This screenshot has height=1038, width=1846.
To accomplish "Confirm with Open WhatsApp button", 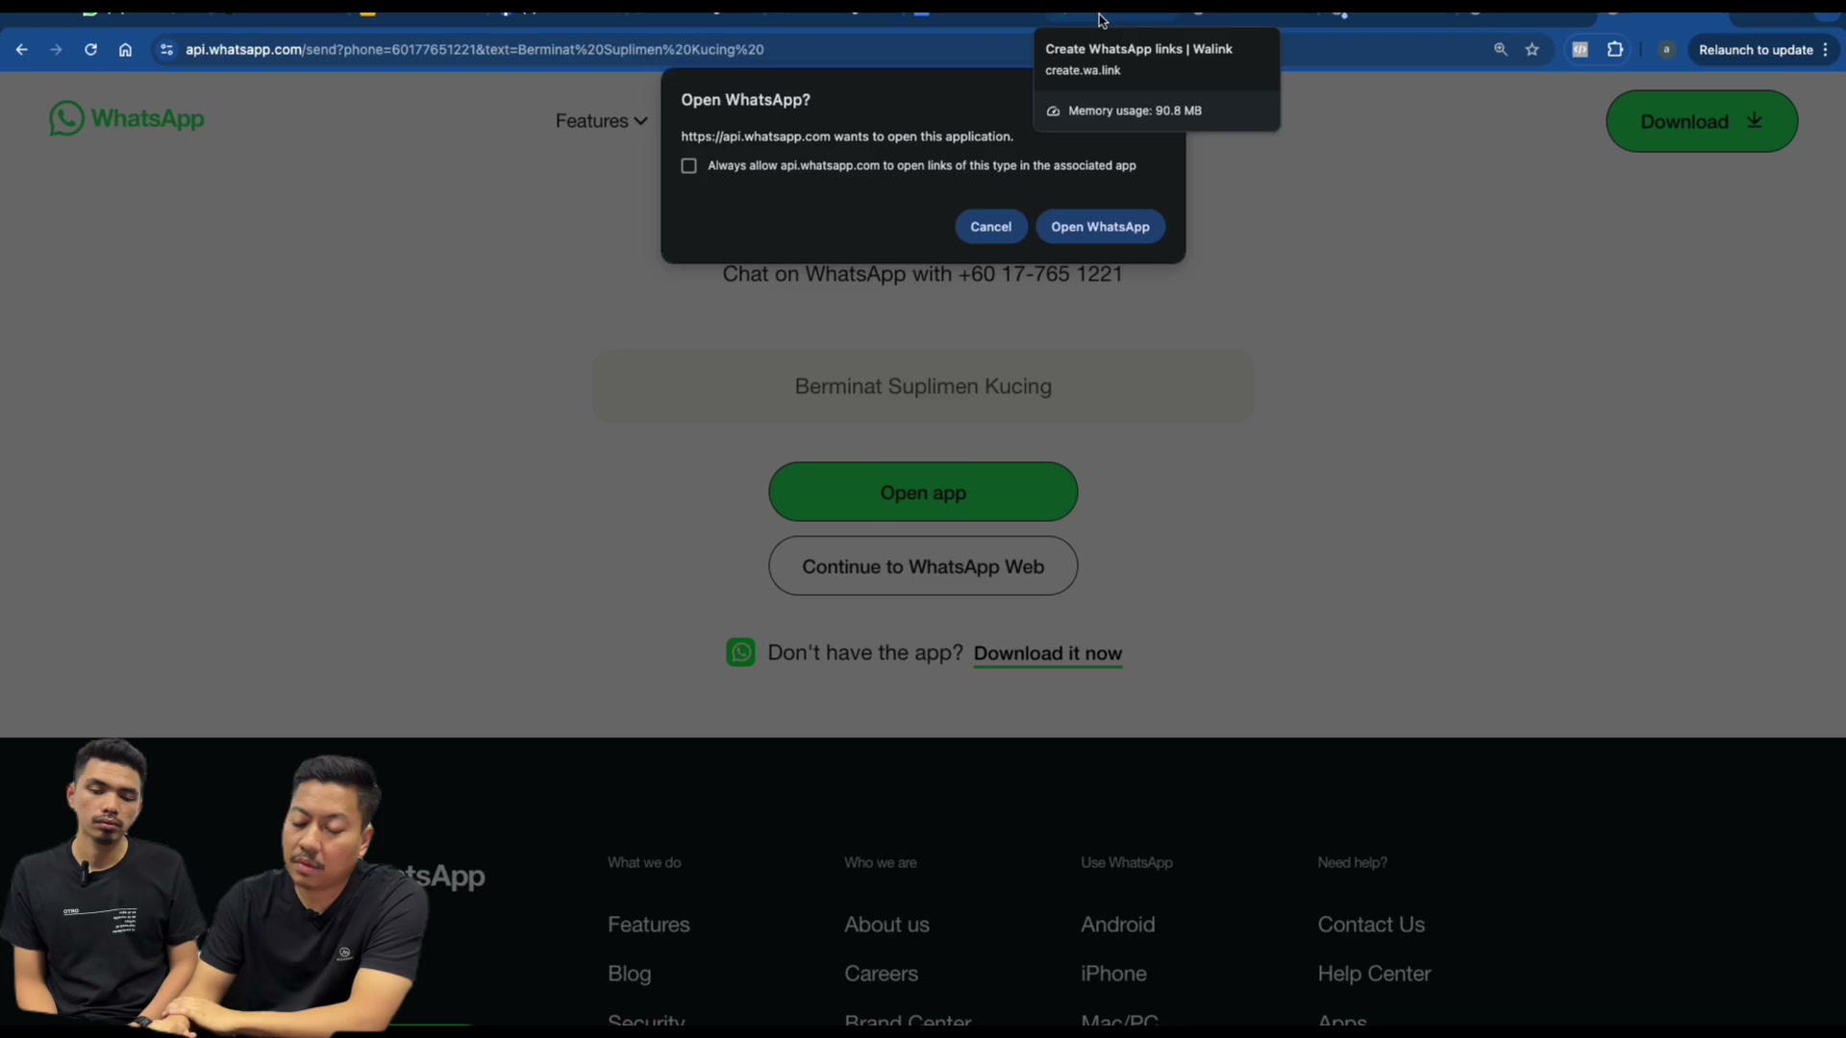I will 1100,227.
